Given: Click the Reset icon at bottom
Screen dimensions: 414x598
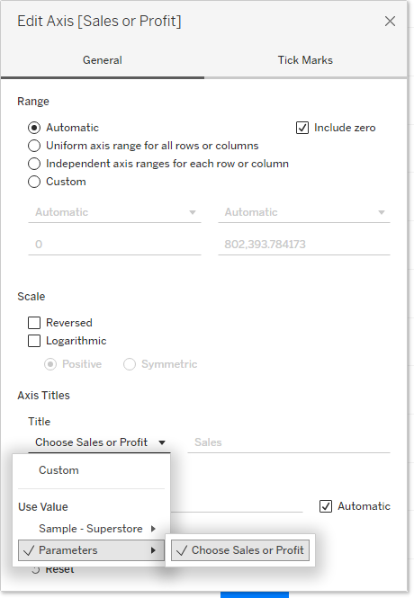Looking at the screenshot, I should pos(35,570).
